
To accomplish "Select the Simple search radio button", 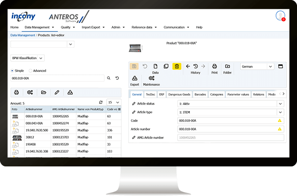I will pos(12,71).
